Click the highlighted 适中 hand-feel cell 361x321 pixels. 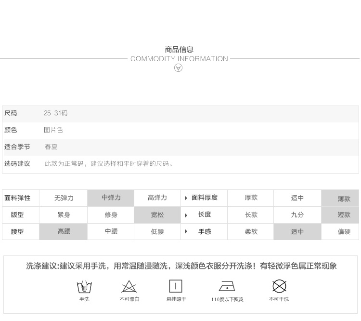point(297,232)
